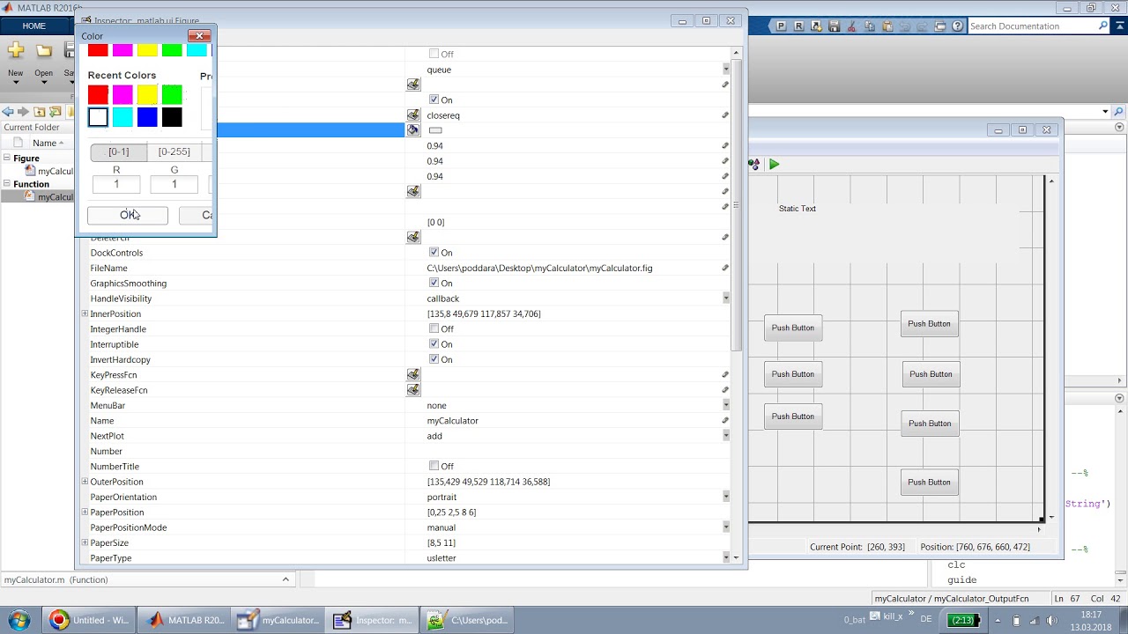Click the address bar search magnifier icon
Image resolution: width=1128 pixels, height=634 pixels.
click(1119, 112)
